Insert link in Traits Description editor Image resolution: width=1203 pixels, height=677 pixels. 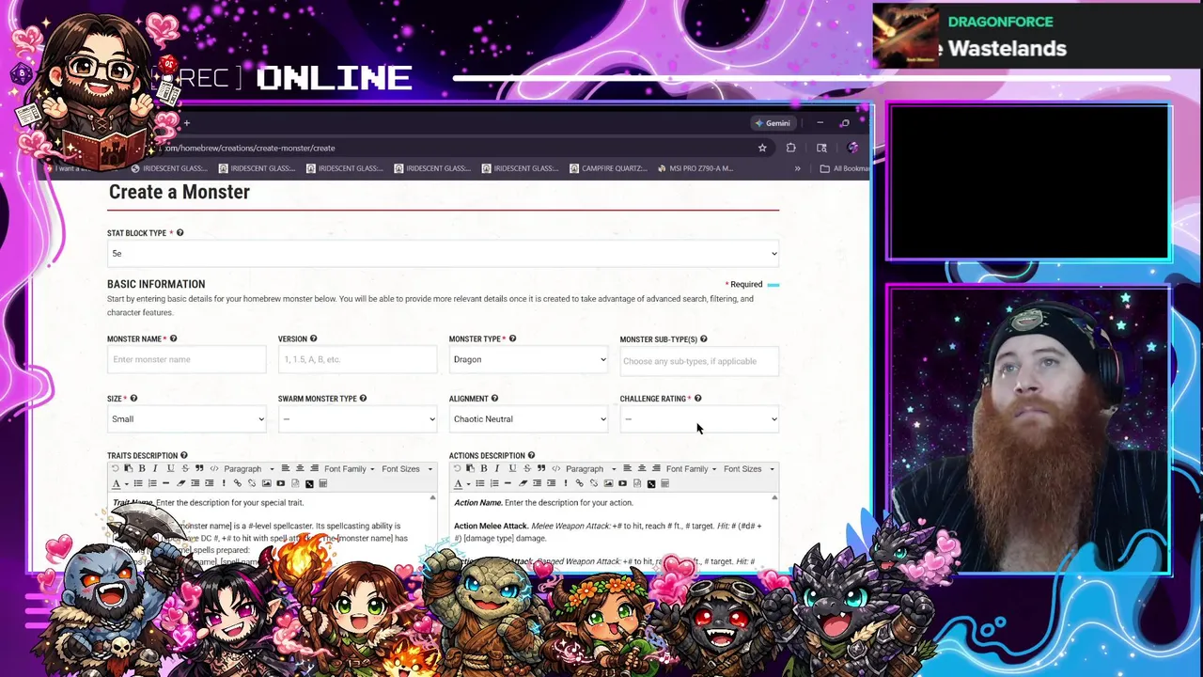pos(238,483)
